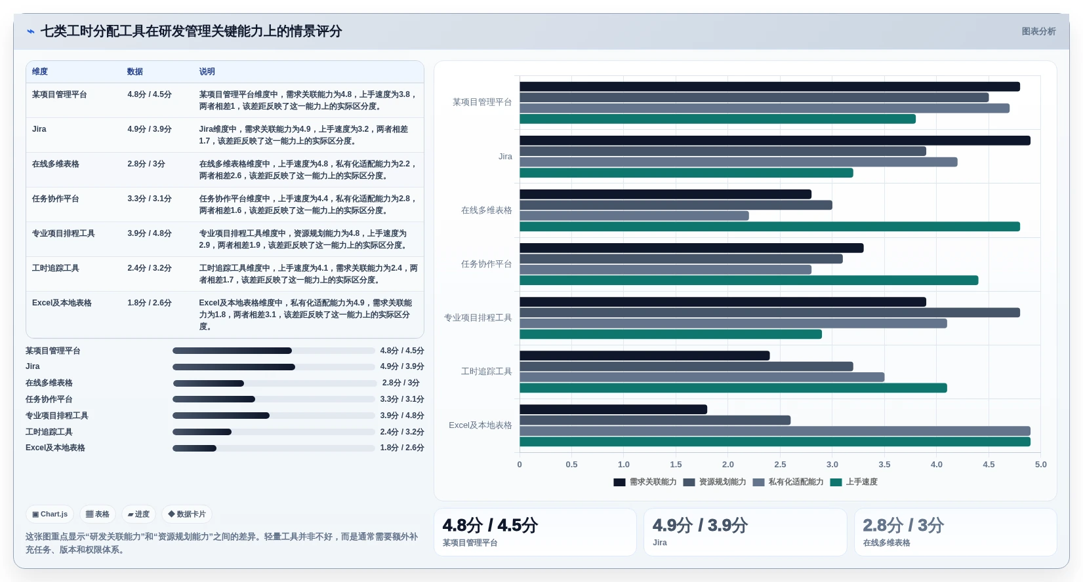Click the green 上手速度 bar for 某项目管理平台
Viewport: 1083px width, 582px height.
[718, 119]
